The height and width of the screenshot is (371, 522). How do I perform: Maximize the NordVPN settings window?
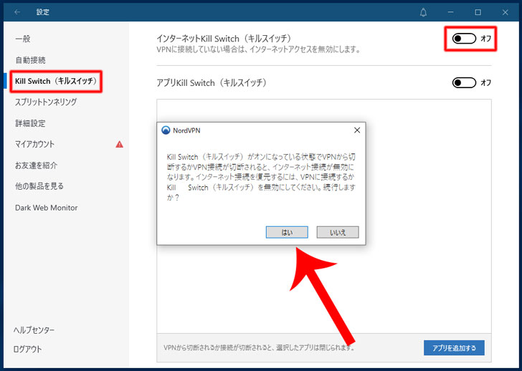click(x=478, y=12)
